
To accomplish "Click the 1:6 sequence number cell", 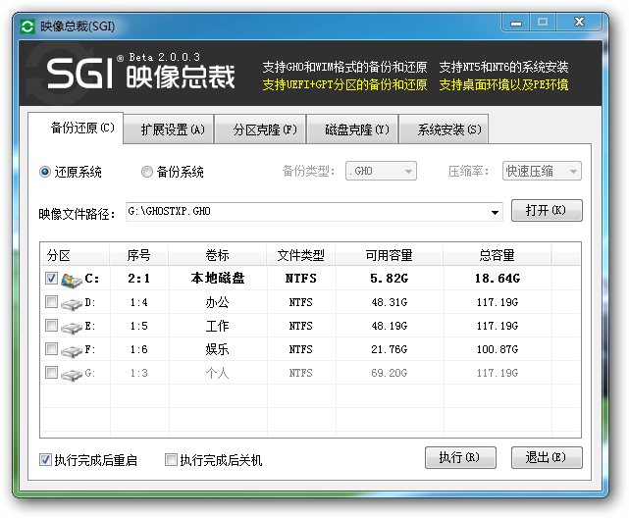I will point(139,349).
